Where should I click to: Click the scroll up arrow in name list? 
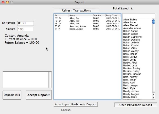point(153,94)
